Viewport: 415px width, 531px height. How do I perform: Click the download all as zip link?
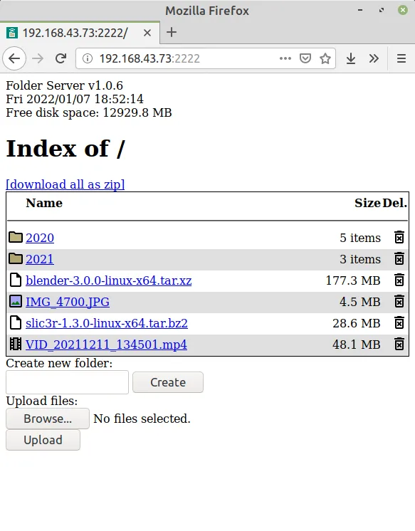point(65,184)
